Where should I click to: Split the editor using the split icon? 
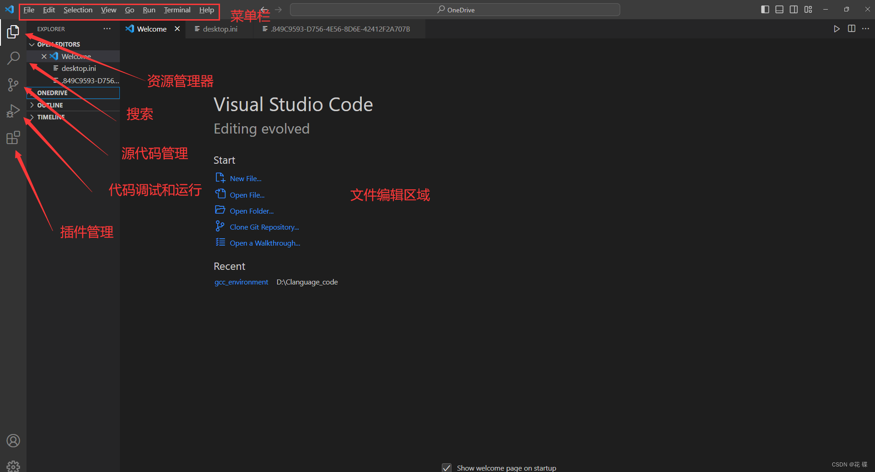851,28
